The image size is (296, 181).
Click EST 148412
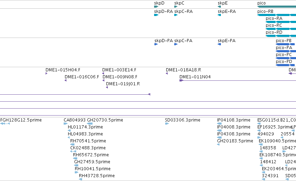pos(262,165)
